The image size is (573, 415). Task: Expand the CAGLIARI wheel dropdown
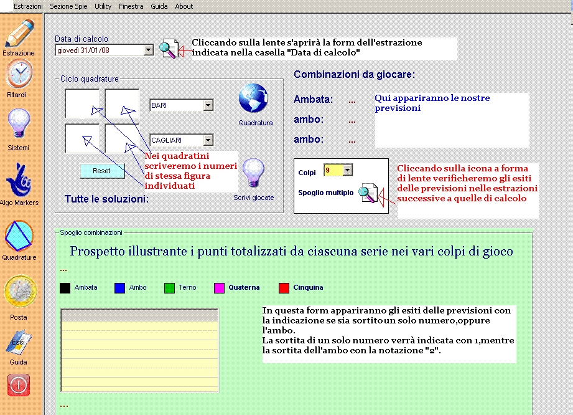[208, 140]
